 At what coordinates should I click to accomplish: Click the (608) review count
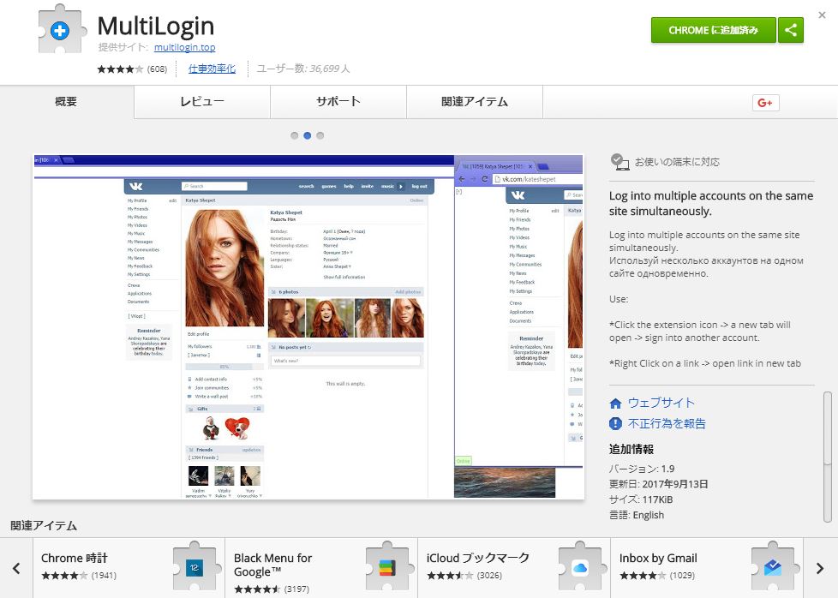tap(157, 69)
